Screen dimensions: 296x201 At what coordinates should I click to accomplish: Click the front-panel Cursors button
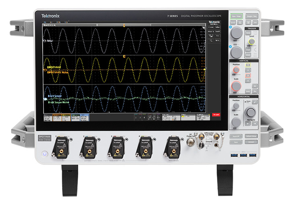(233, 23)
